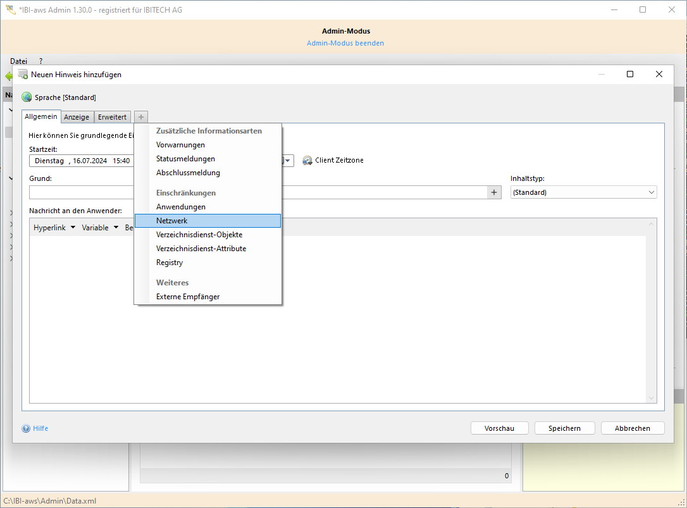The width and height of the screenshot is (687, 508).
Task: Select Netzwerk from the menu
Action: pos(172,221)
